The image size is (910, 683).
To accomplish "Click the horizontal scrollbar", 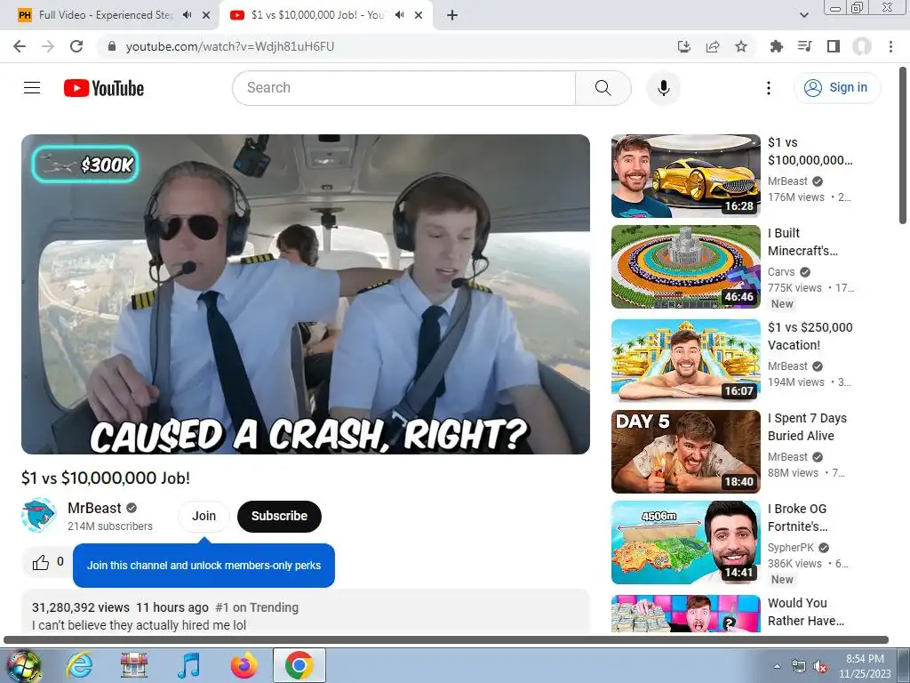I will (x=446, y=639).
